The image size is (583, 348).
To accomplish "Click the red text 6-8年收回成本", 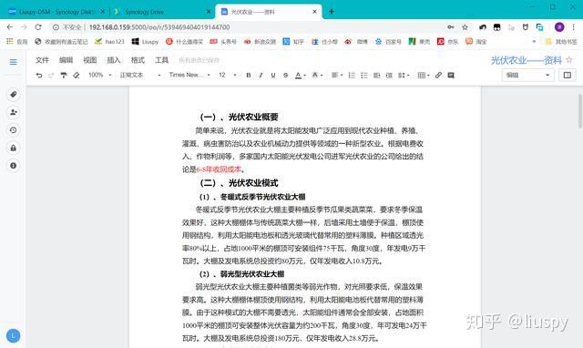I will point(219,169).
